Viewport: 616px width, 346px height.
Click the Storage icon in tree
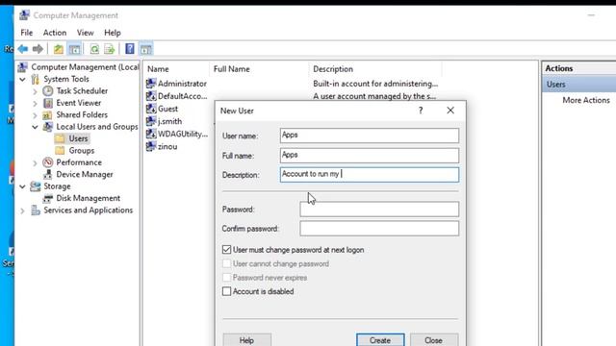pos(36,186)
